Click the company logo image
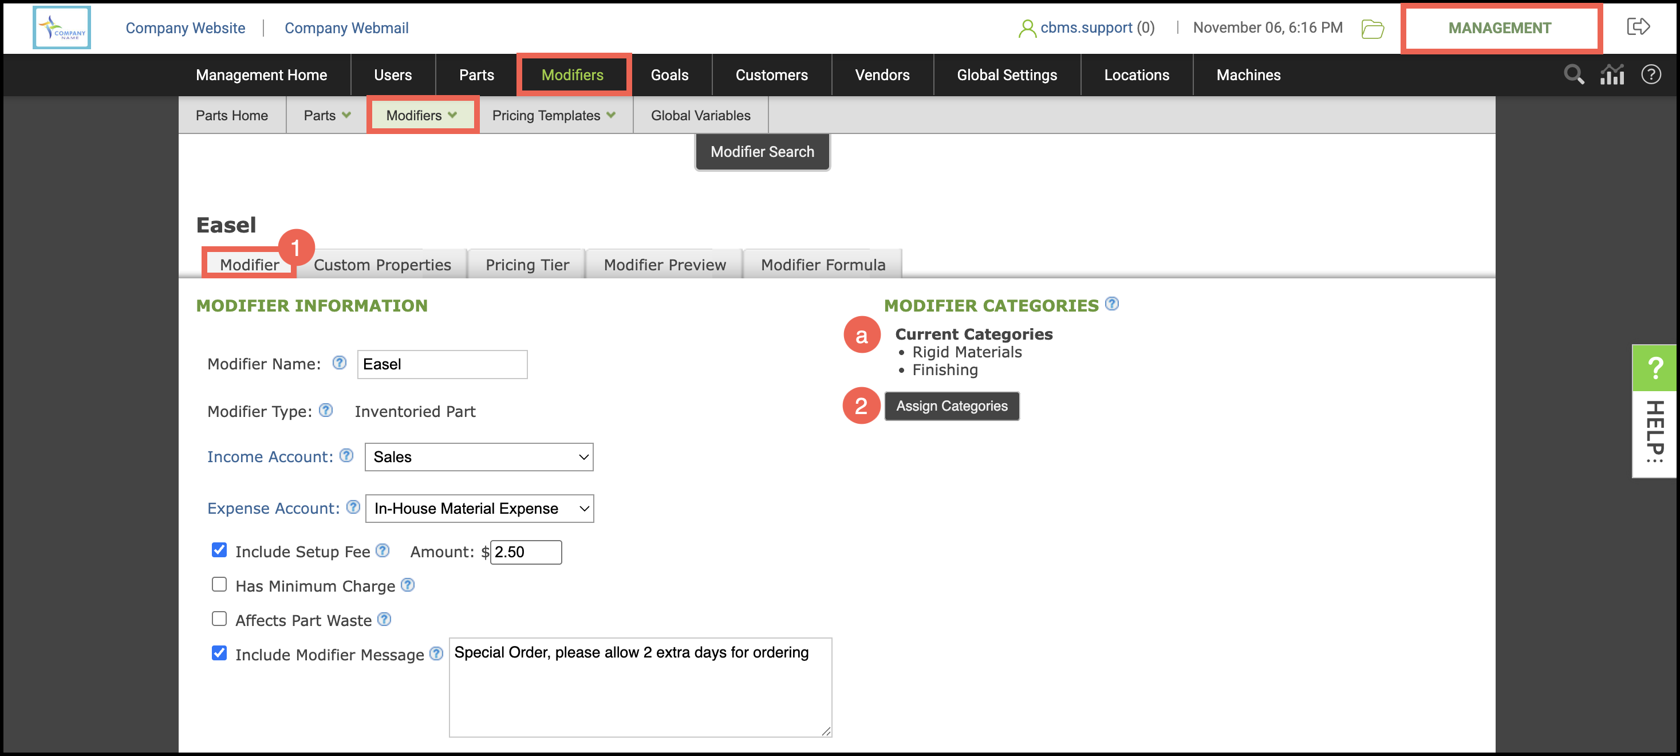The width and height of the screenshot is (1680, 756). click(x=62, y=28)
